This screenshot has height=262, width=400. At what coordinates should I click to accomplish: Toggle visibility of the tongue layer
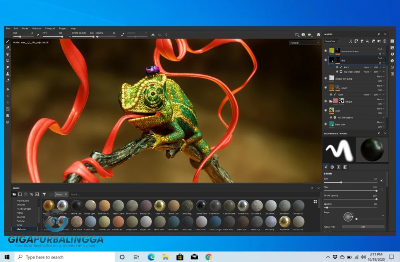(325, 101)
